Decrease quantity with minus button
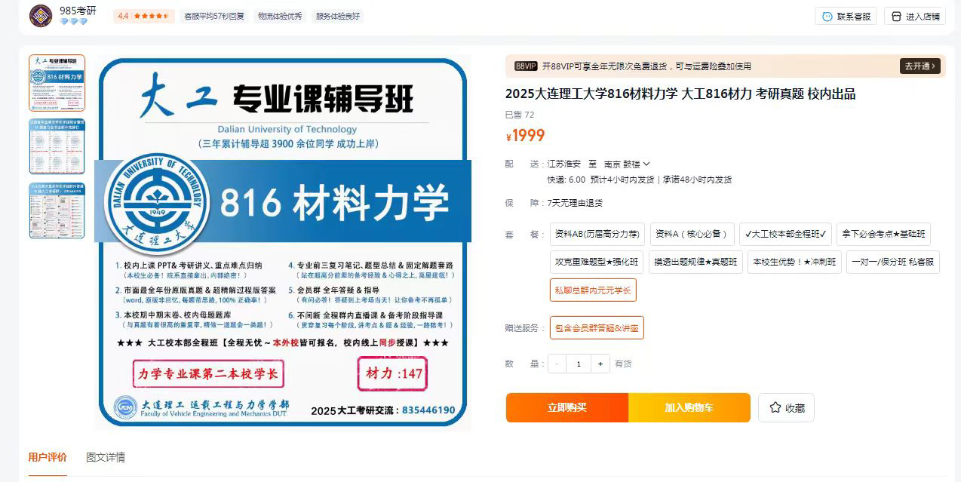 [557, 364]
